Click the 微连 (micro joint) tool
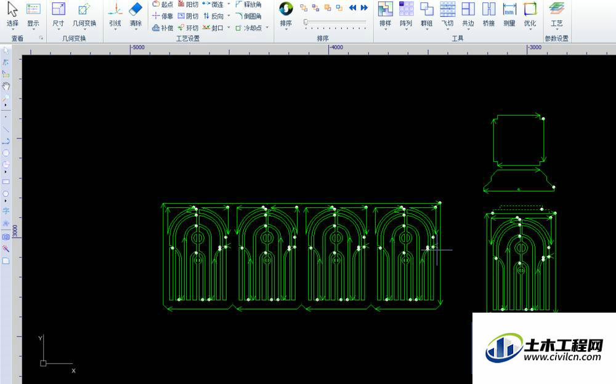616x384 pixels. click(213, 4)
